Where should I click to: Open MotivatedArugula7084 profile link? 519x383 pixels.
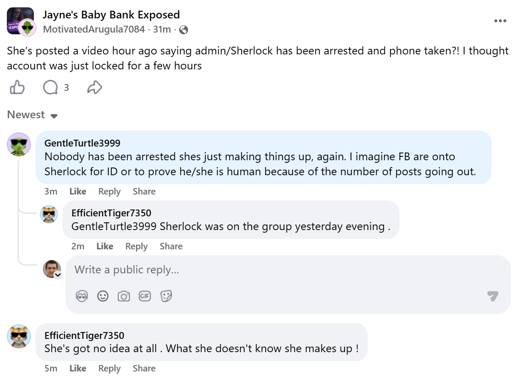(x=93, y=30)
